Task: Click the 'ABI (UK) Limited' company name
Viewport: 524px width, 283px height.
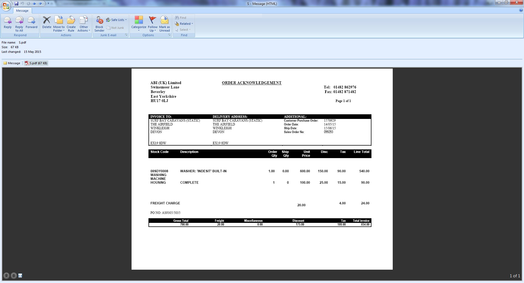Action: [x=166, y=83]
